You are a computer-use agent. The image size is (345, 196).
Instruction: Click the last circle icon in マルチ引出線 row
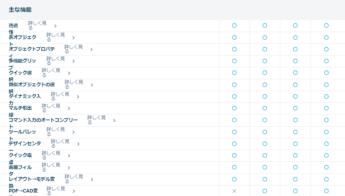[x=326, y=108]
